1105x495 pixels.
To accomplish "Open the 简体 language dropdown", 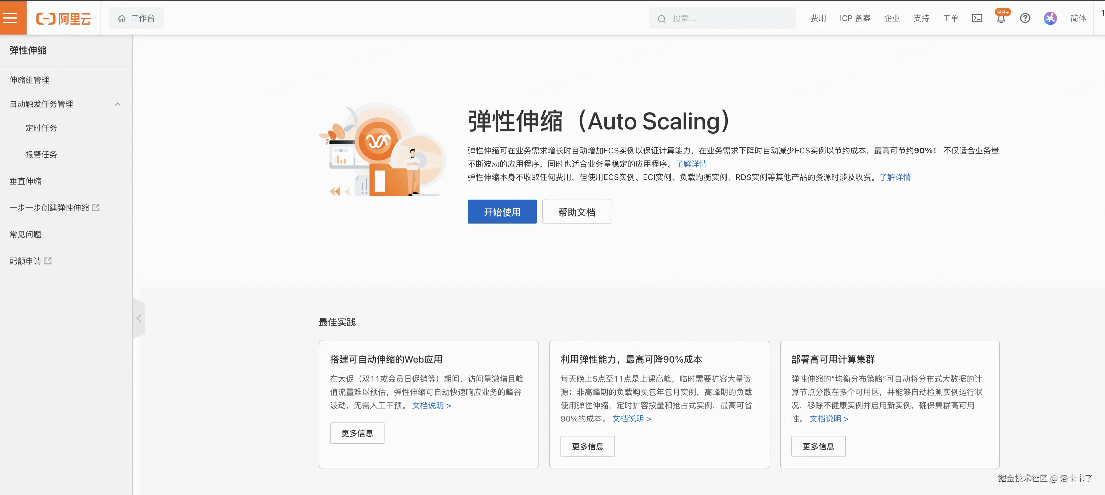I will [x=1077, y=18].
